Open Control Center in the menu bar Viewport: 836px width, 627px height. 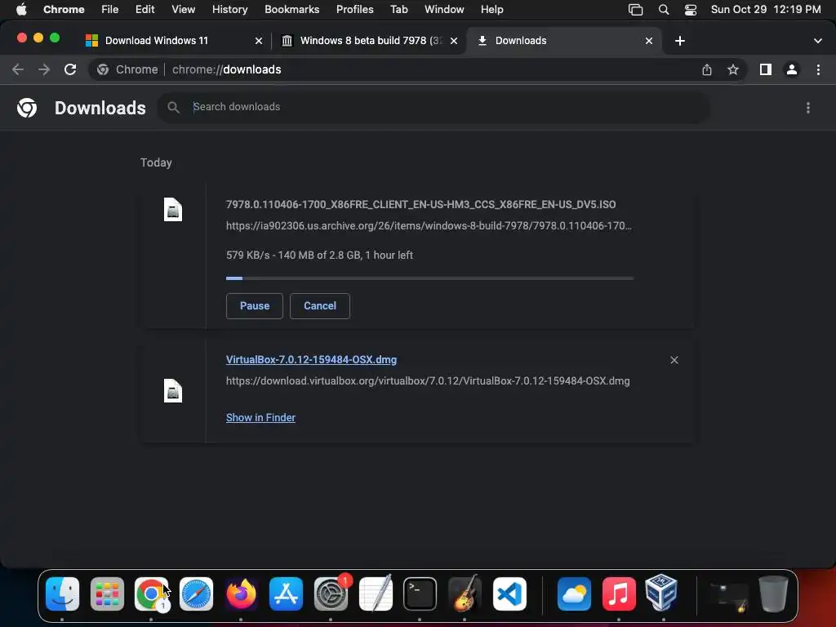point(691,10)
